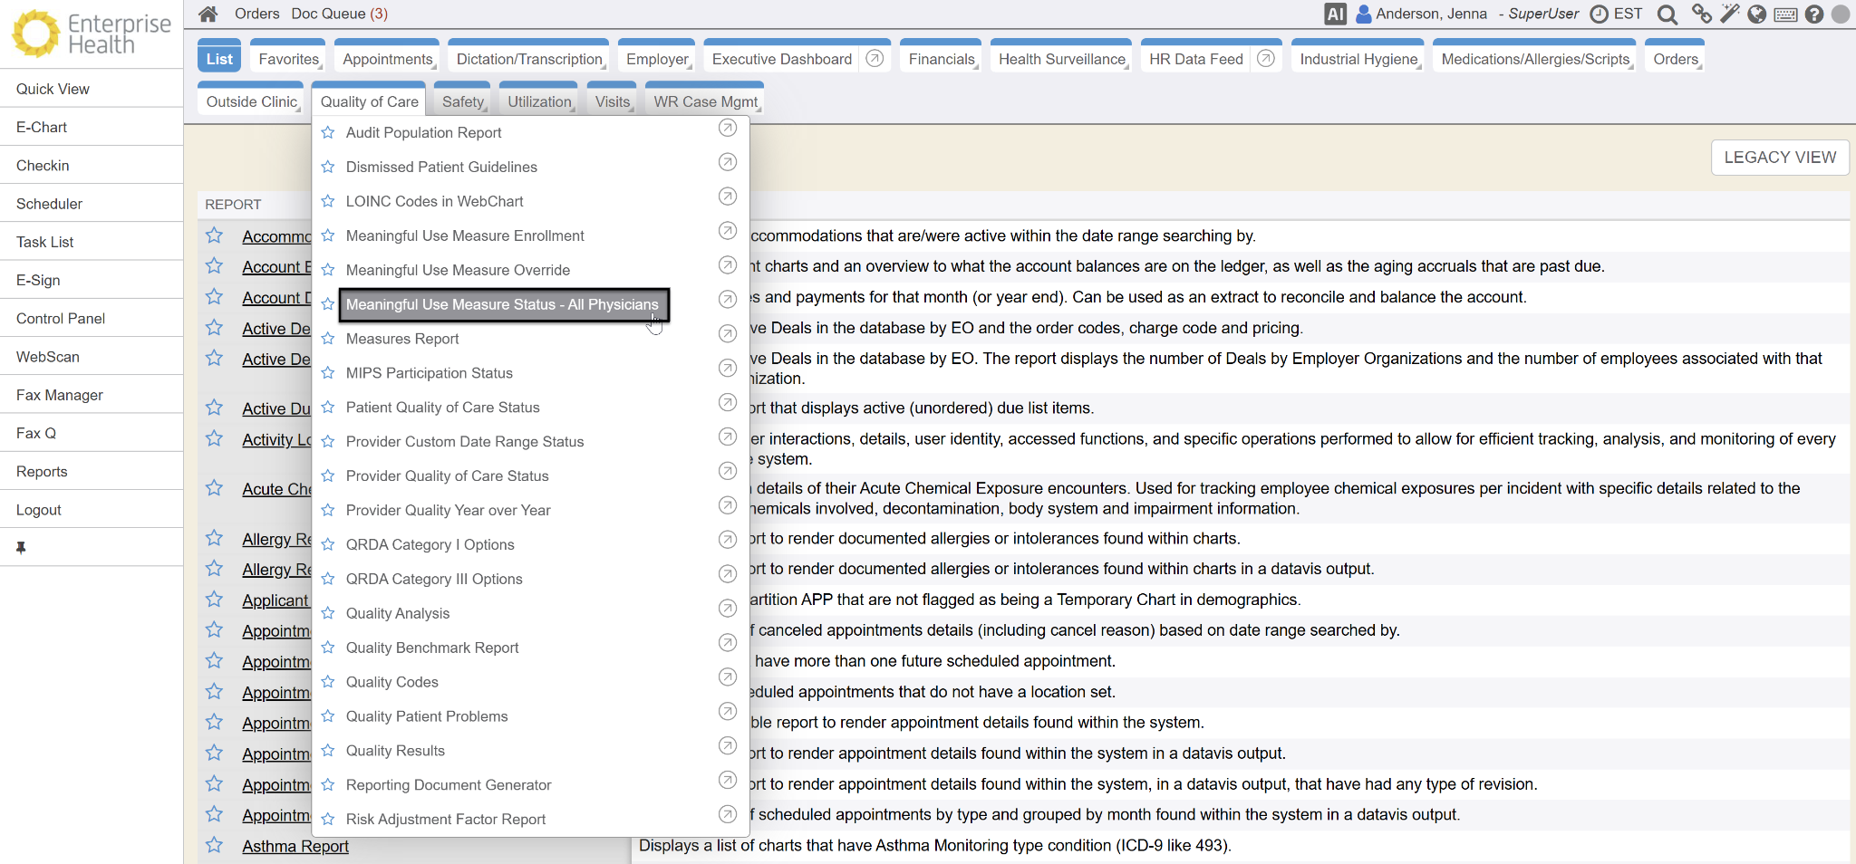
Task: Open Measures Report in new window arrow
Action: [727, 334]
